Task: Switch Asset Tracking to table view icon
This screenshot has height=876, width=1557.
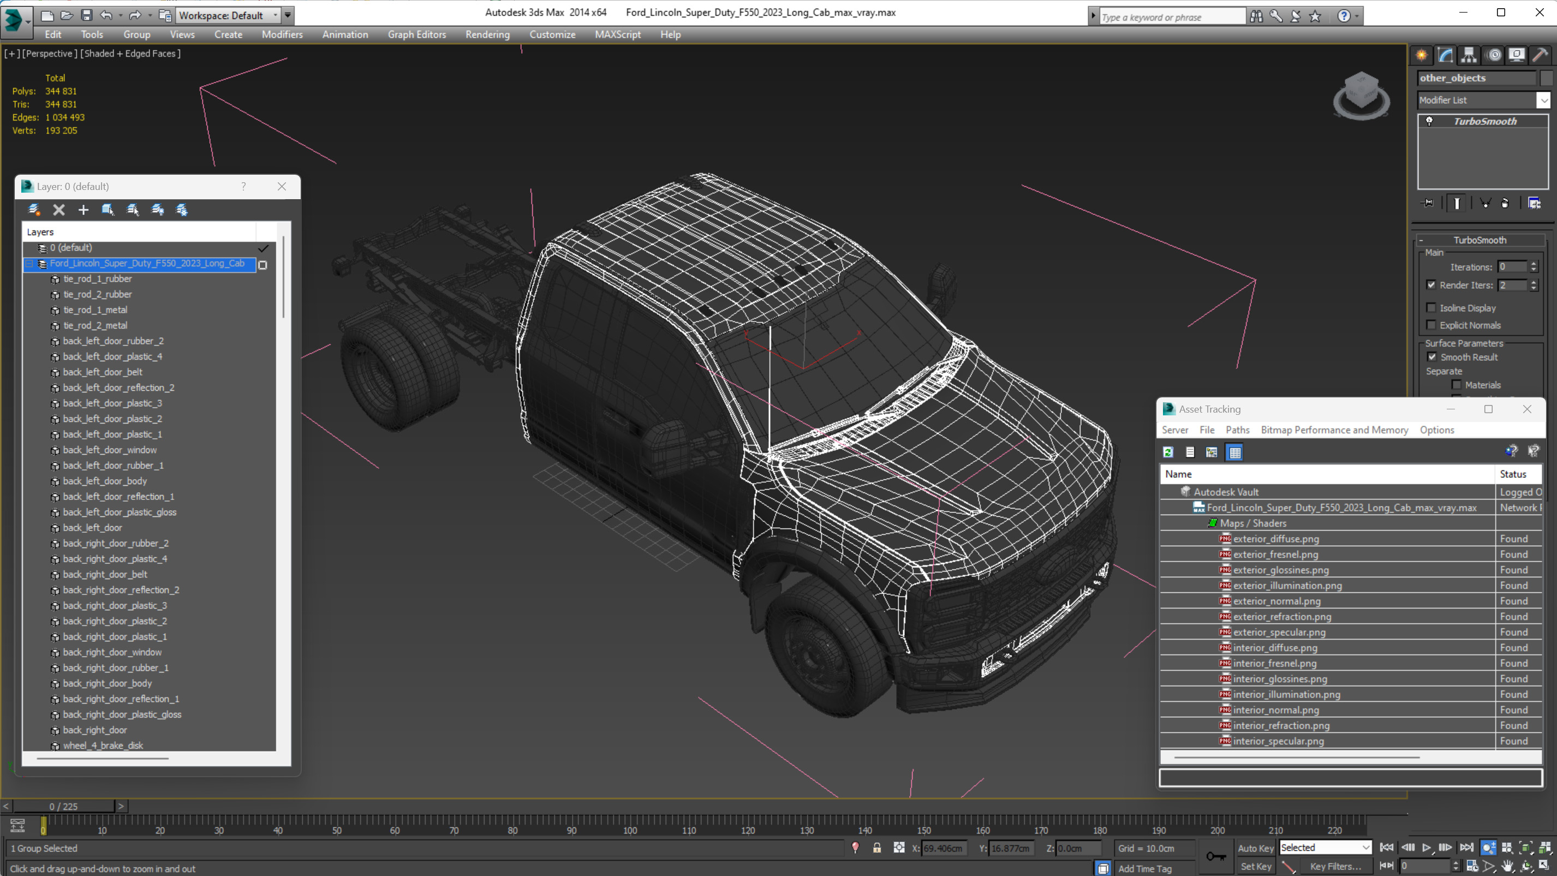Action: pyautogui.click(x=1235, y=452)
